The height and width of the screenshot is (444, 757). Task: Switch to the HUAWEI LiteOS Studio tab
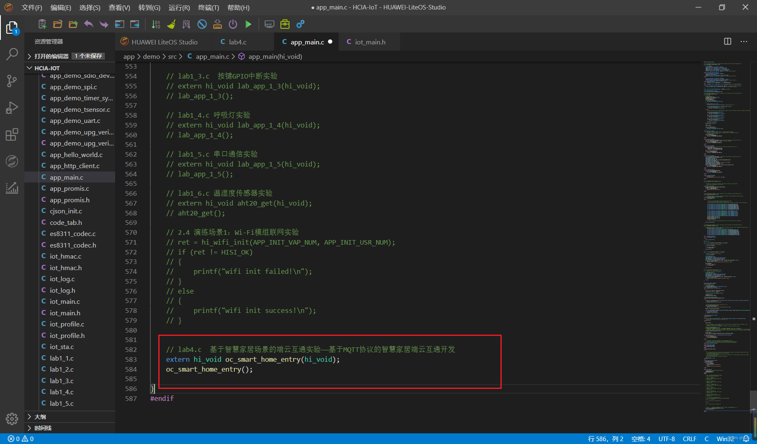tap(164, 42)
